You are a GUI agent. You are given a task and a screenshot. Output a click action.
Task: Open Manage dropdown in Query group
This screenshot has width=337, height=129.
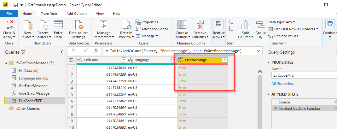147,36
